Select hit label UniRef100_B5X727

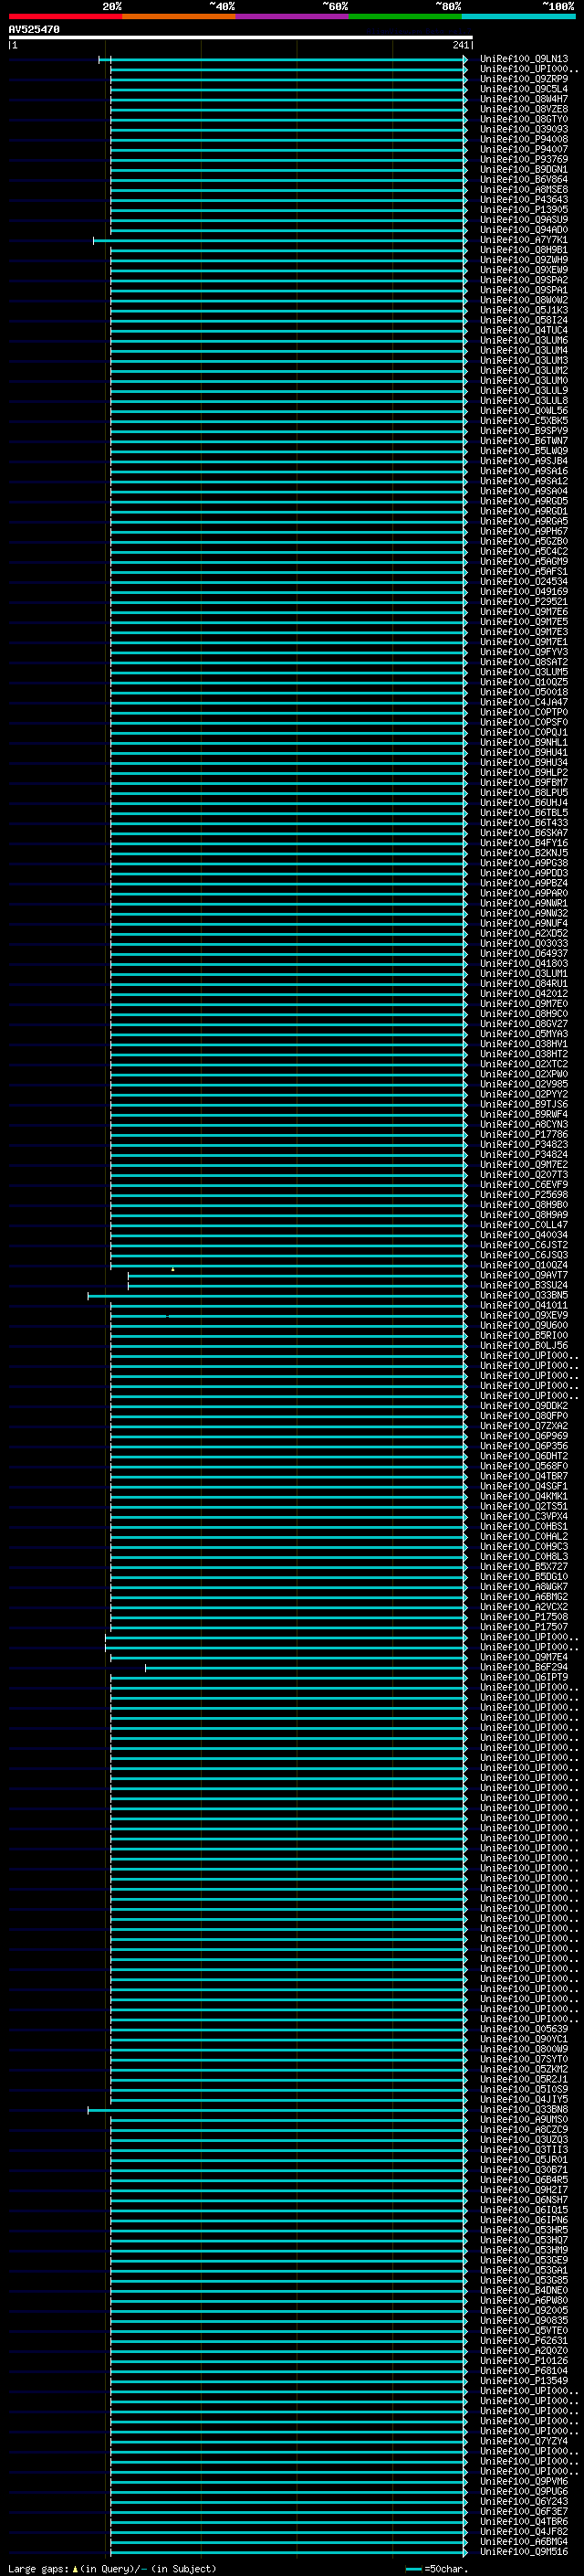pyautogui.click(x=524, y=1567)
